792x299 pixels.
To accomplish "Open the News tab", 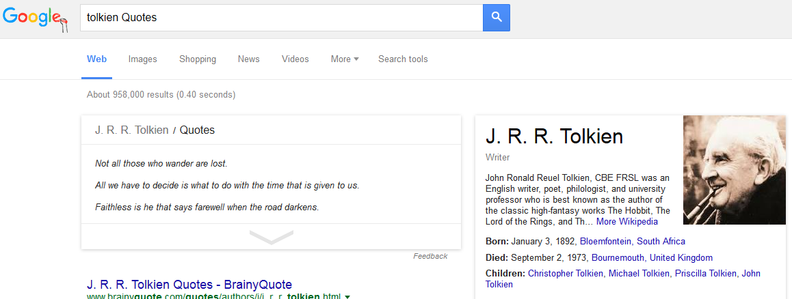I will click(x=248, y=59).
